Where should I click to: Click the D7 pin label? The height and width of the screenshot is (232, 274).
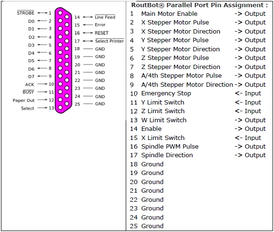click(x=31, y=77)
